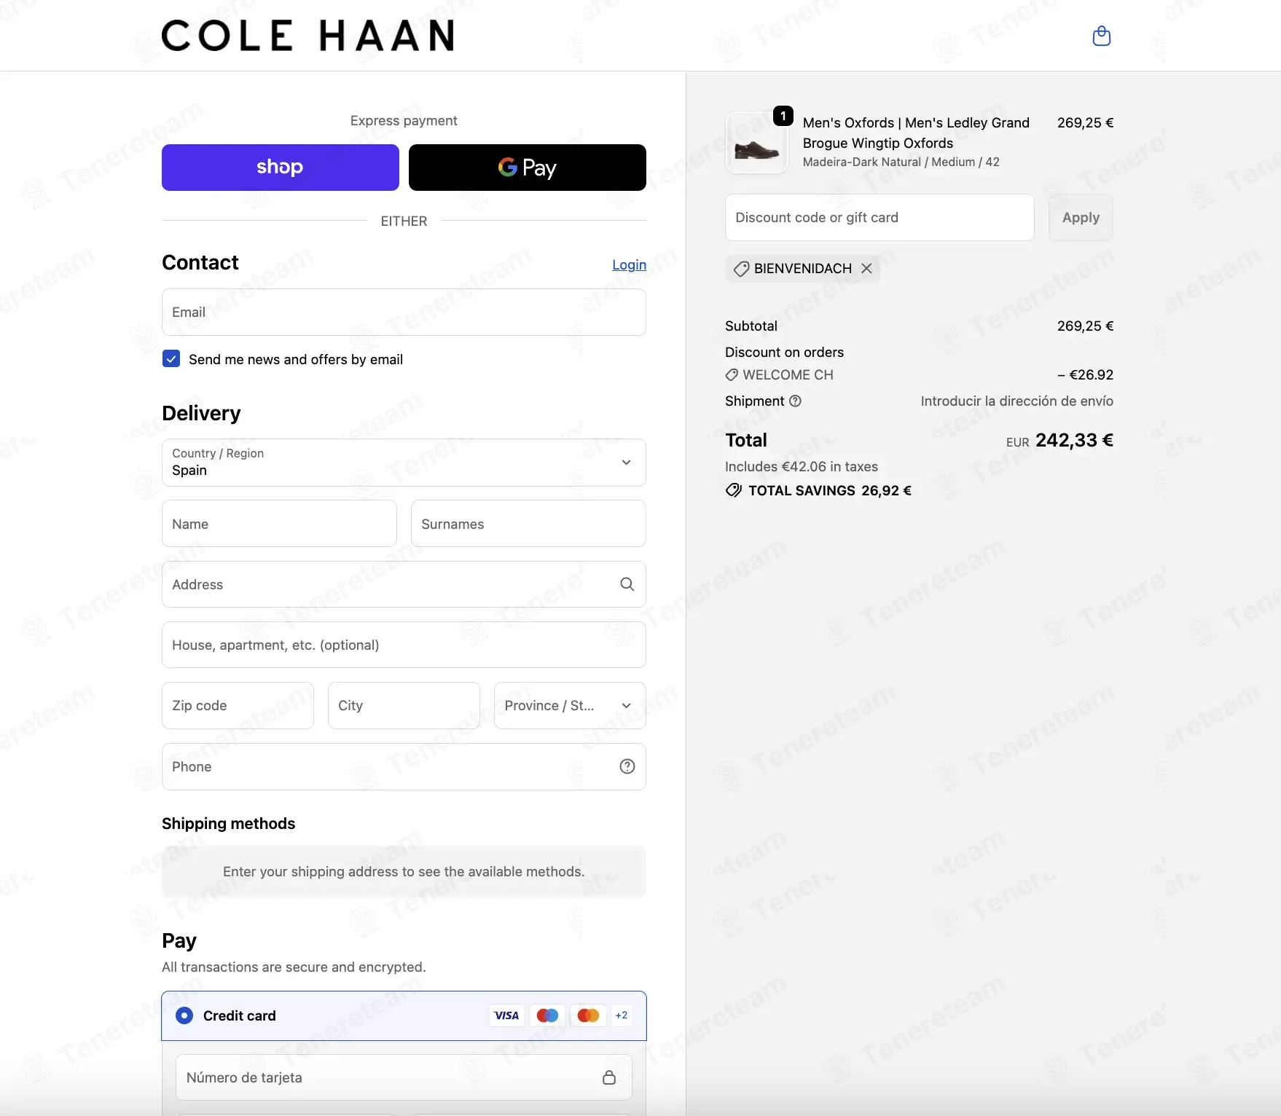Screen dimensions: 1281x1116
Task: Click the WELCOME CH discount tag icon
Action: [x=732, y=374]
